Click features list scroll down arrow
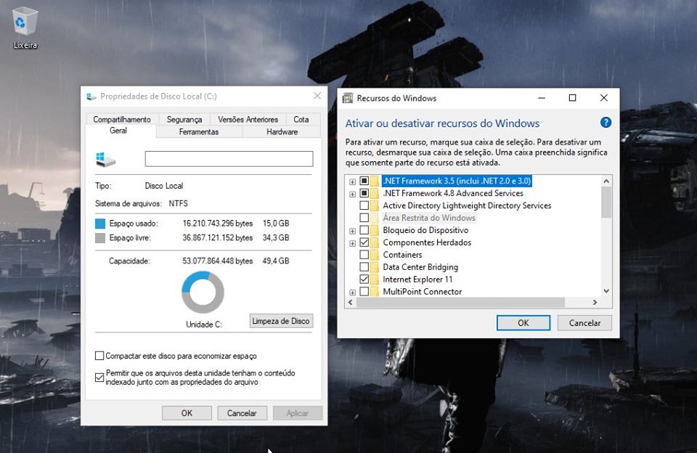Screen dimensions: 697x453 click(606, 291)
